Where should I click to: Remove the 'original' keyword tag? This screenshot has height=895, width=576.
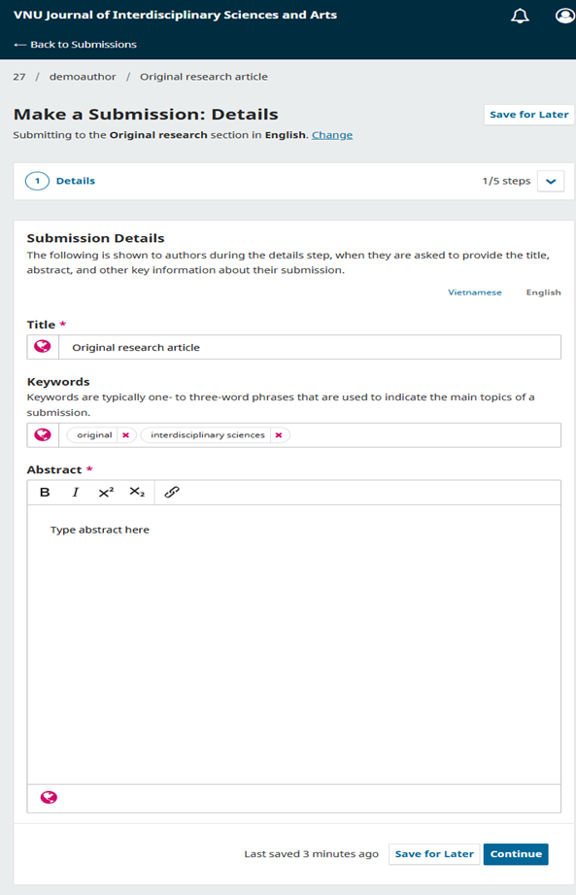point(126,435)
